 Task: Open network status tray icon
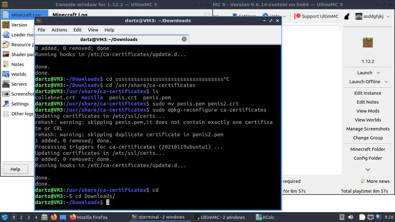(x=370, y=217)
